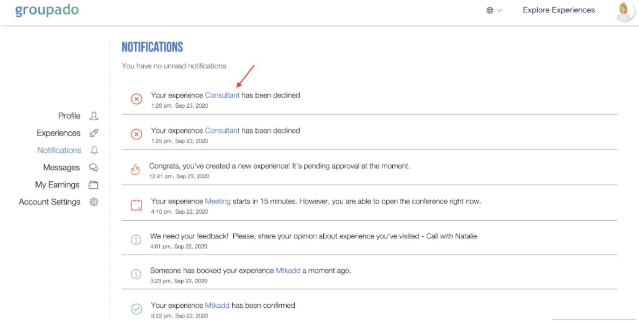Viewport: 639px width, 324px height.
Task: Click the Messages chat bubble icon
Action: click(94, 167)
